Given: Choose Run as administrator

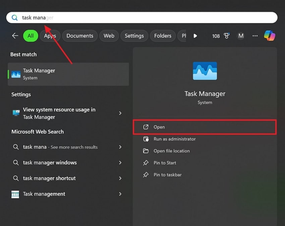Looking at the screenshot, I should coord(205,139).
